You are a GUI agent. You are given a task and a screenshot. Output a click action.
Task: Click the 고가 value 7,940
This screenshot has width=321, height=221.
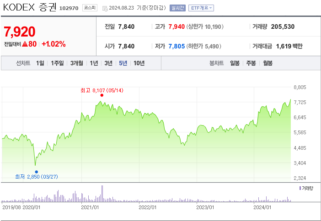point(177,26)
